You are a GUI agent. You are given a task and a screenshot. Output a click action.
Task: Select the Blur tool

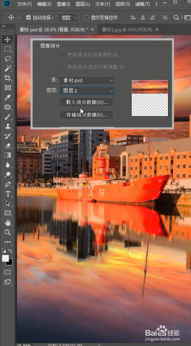coord(8,165)
